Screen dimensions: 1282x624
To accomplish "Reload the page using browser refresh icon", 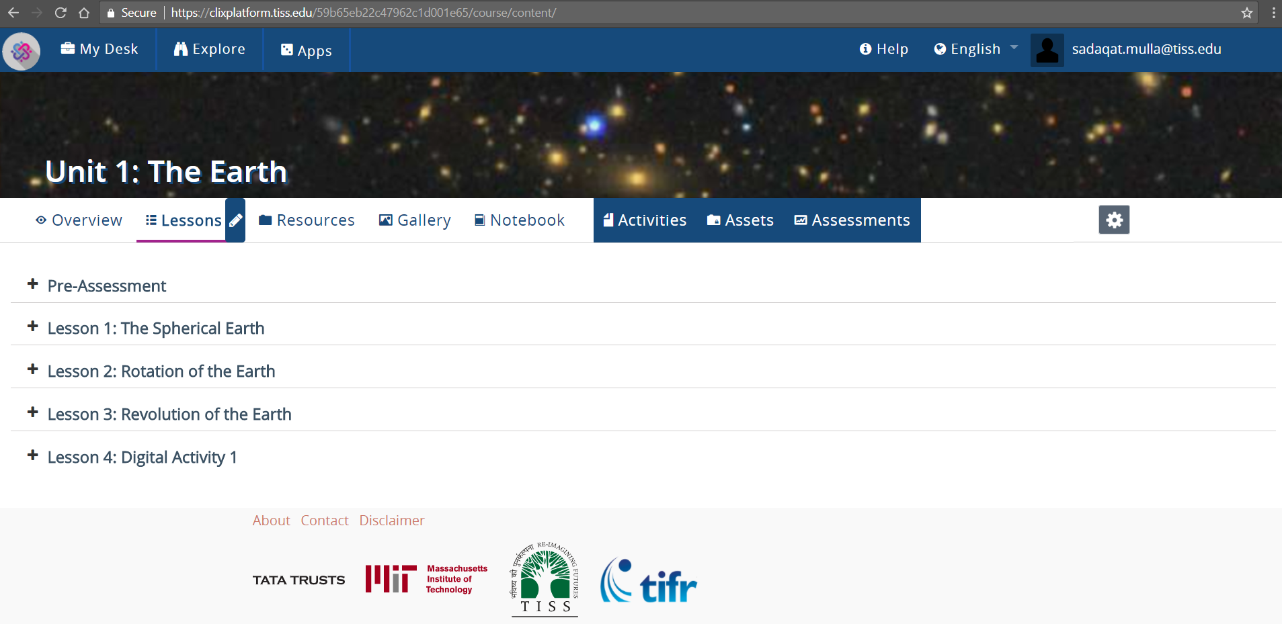I will (x=61, y=13).
